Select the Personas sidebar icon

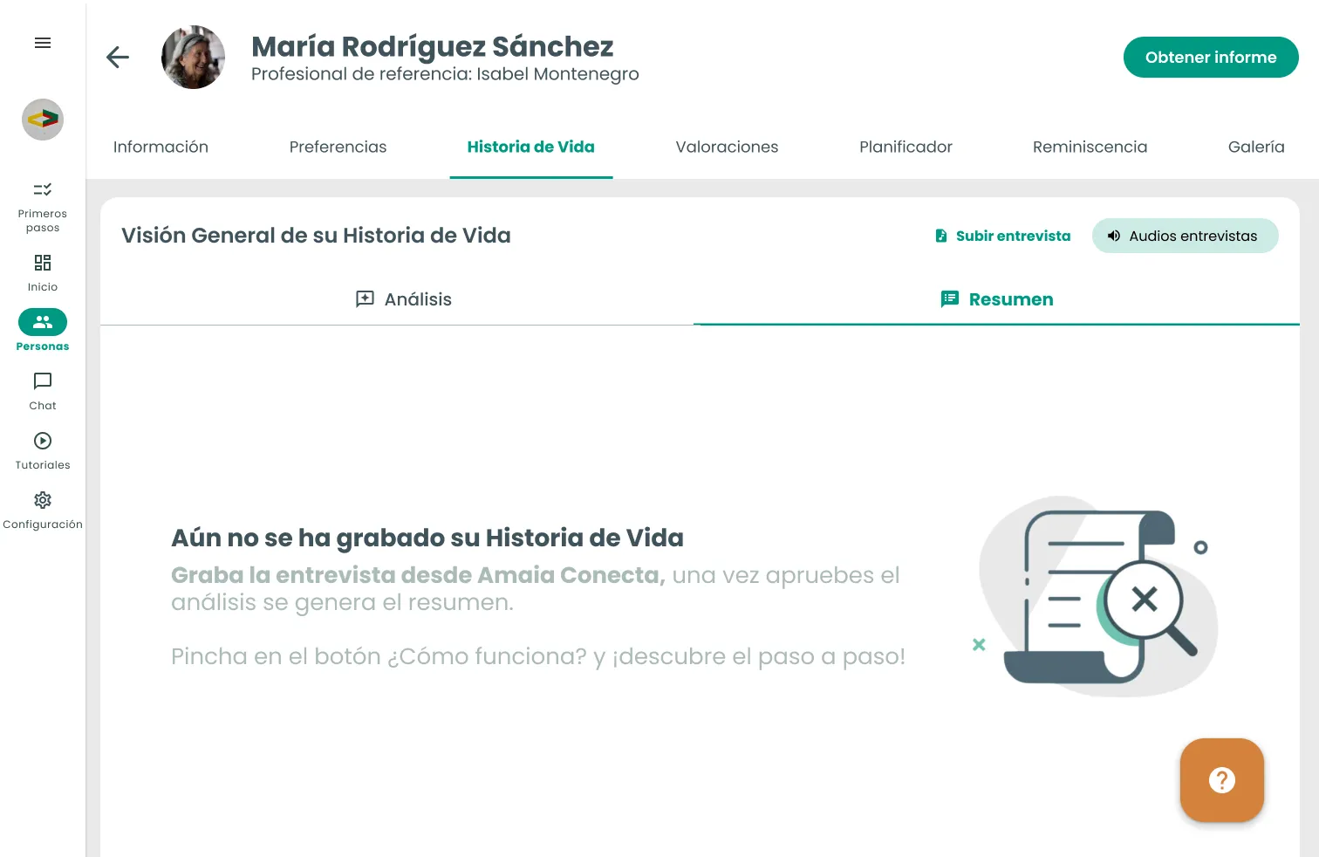coord(43,322)
